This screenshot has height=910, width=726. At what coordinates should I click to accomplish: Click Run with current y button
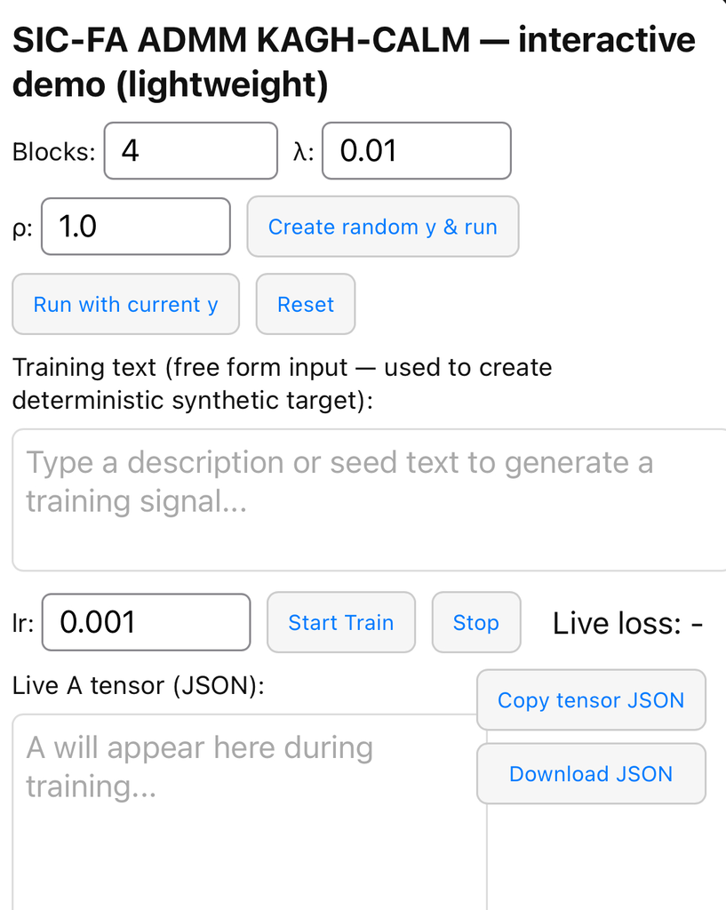pyautogui.click(x=125, y=305)
